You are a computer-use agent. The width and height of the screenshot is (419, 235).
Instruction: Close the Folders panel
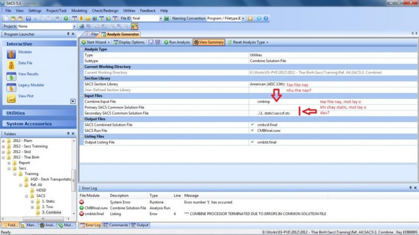[73, 133]
